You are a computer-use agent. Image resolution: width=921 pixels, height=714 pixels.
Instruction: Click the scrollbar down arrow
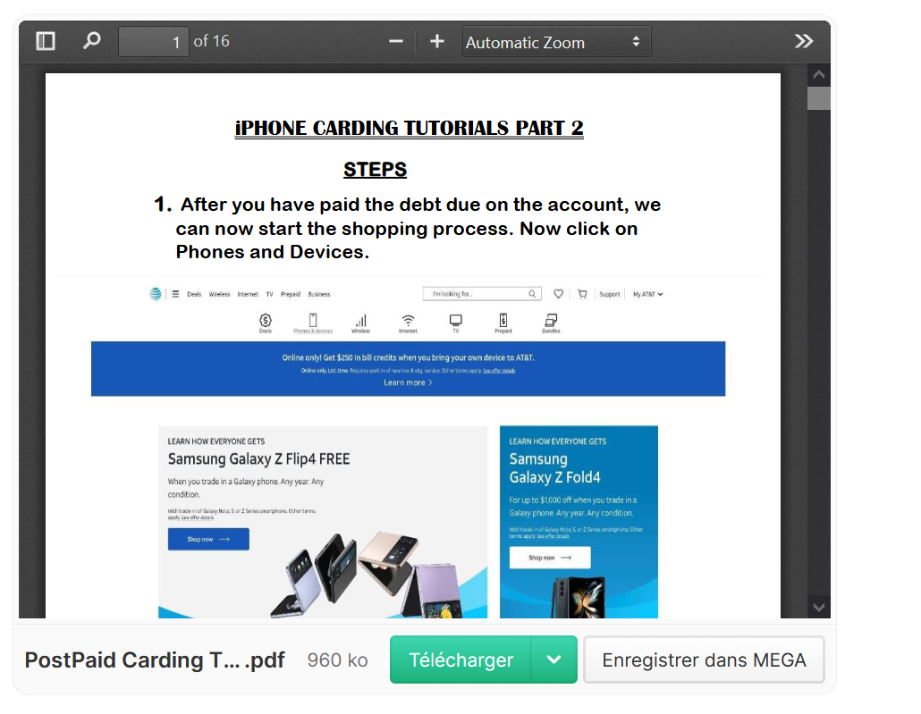[x=818, y=607]
